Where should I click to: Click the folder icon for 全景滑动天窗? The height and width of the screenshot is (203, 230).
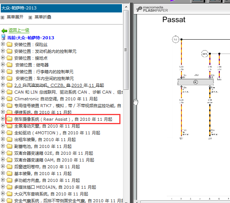pyautogui.click(x=9, y=126)
